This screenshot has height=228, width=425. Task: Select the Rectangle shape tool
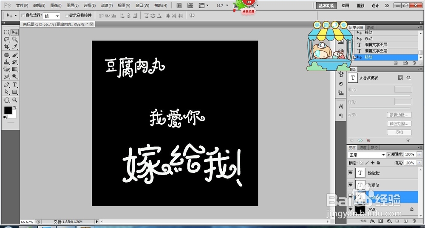click(15, 92)
